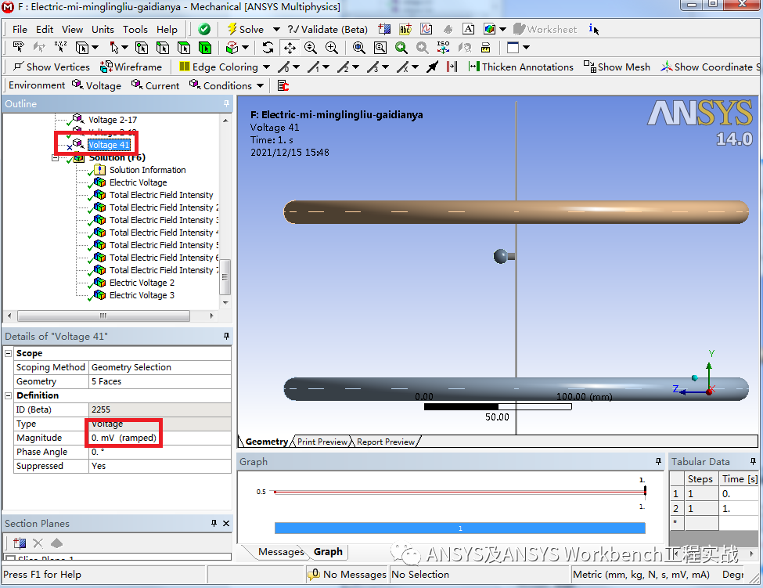The height and width of the screenshot is (588, 763).
Task: Open the Units menu
Action: pyautogui.click(x=103, y=29)
